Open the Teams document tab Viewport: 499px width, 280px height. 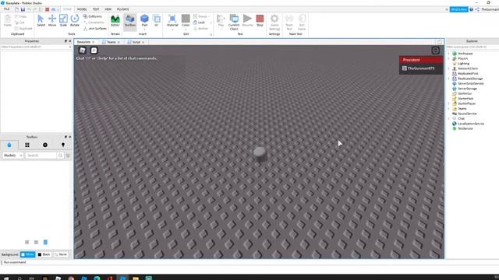coord(111,42)
